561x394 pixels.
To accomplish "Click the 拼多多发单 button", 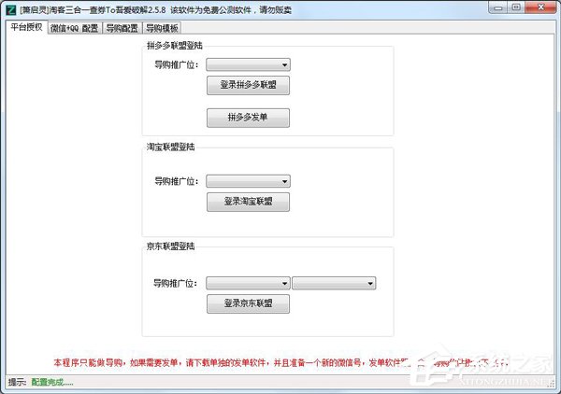I will coord(248,118).
